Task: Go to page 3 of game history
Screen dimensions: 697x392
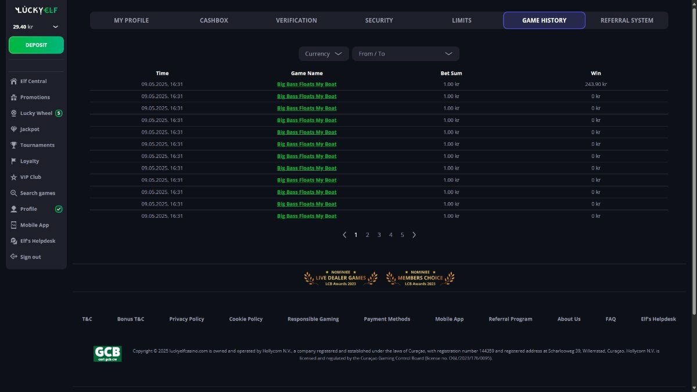Action: [379, 235]
